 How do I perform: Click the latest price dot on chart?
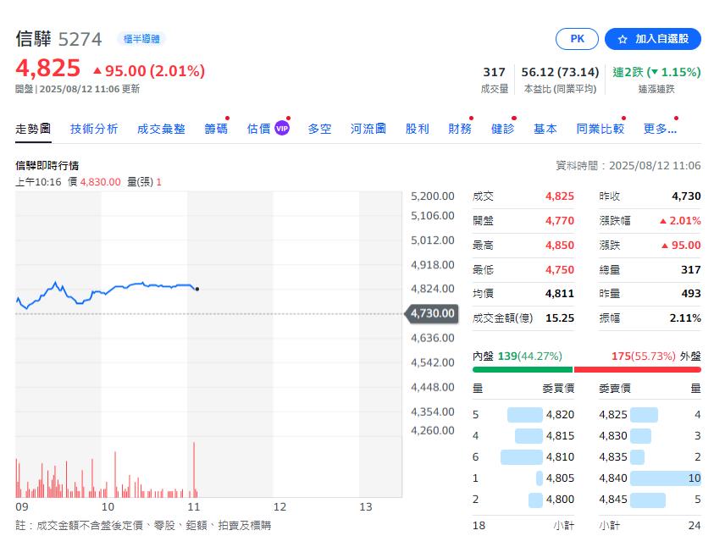point(197,289)
